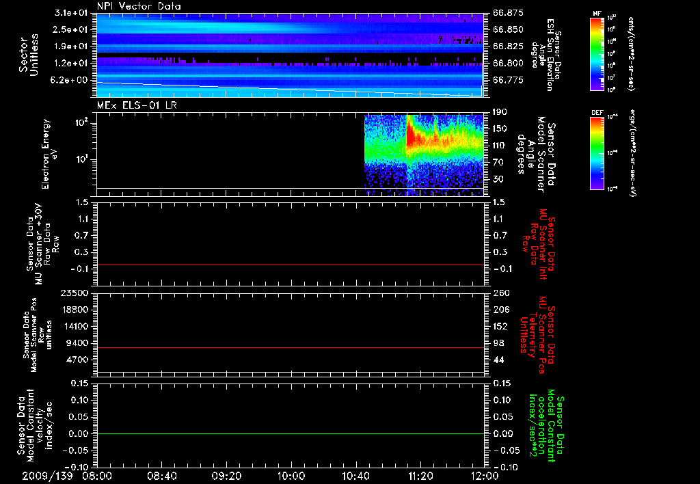700x484 pixels.
Task: Click the 11:20 time axis label
Action: [420, 476]
